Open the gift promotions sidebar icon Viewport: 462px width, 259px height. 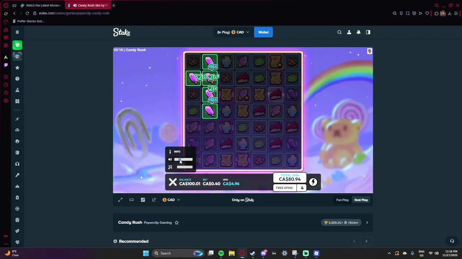point(17,220)
